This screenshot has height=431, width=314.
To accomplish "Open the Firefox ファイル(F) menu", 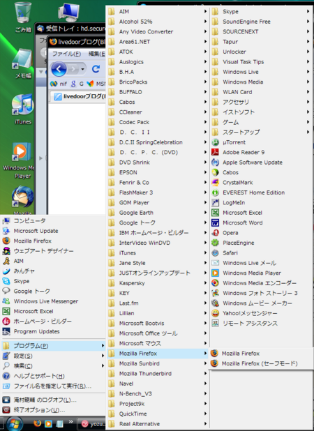I will click(66, 54).
